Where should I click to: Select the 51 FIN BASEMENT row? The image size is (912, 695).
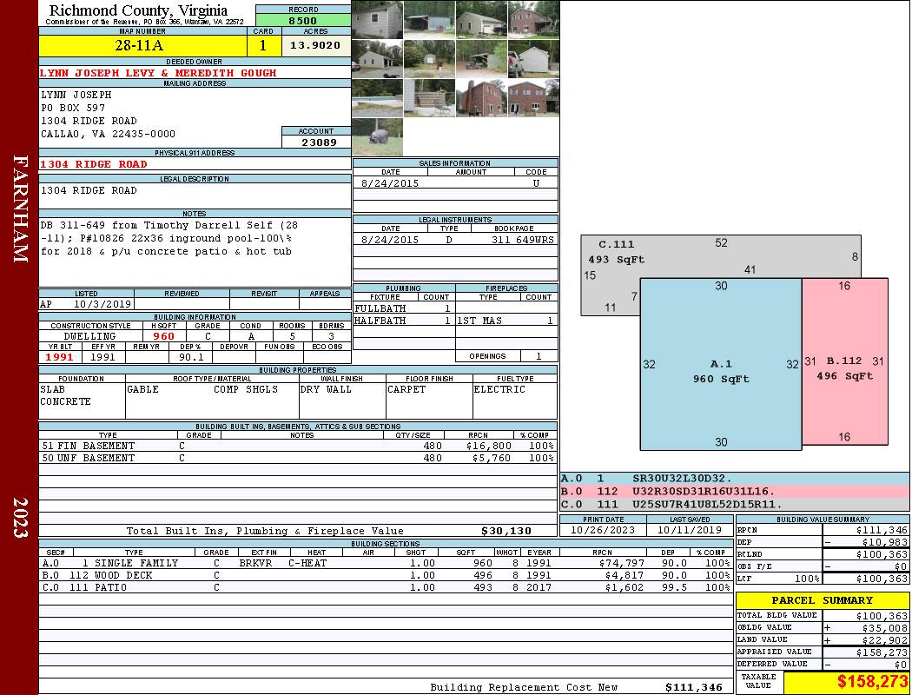pos(297,446)
